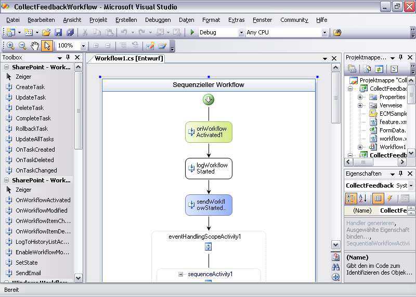Pin the Eigenschaften panel
The height and width of the screenshot is (297, 416).
[x=400, y=174]
